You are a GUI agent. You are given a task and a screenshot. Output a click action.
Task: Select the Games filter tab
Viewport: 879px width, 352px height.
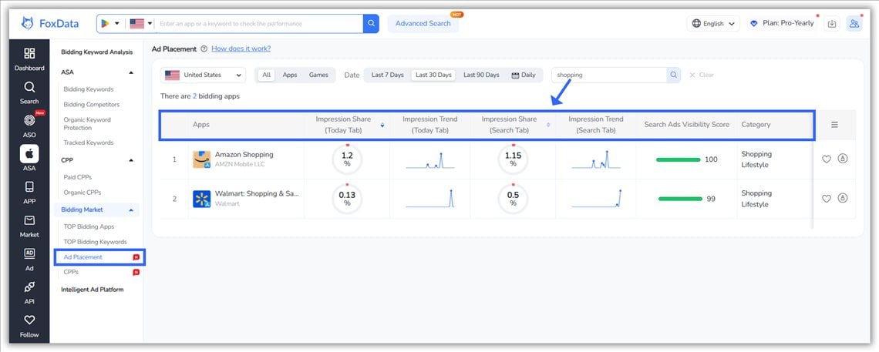coord(318,75)
